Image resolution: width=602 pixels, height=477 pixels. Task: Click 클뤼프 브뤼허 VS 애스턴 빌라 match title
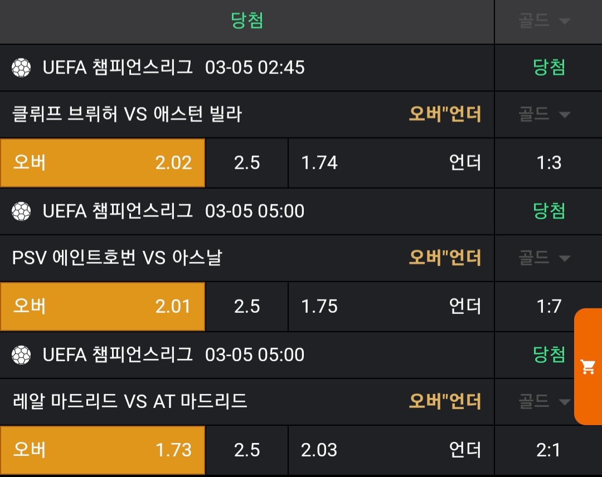pyautogui.click(x=127, y=115)
